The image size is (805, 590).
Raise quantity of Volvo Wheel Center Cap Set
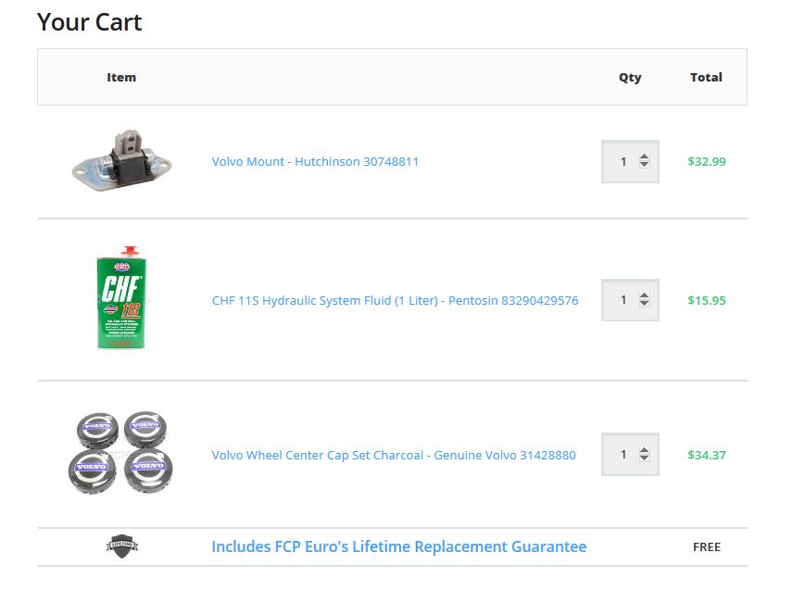click(x=644, y=450)
